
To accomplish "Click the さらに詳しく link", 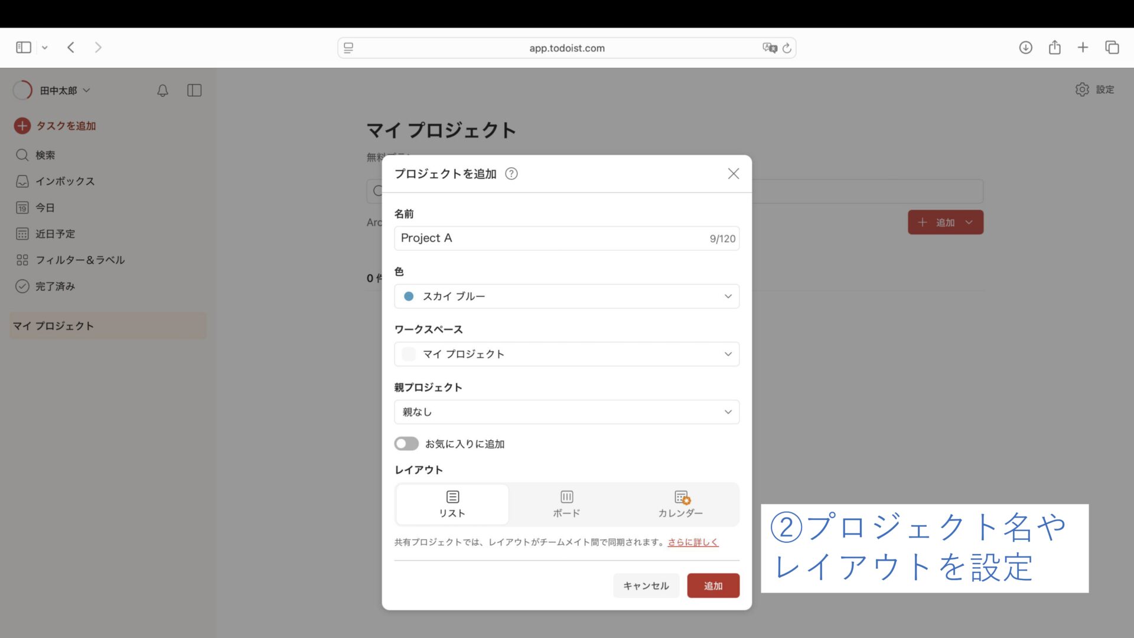I will pos(692,542).
